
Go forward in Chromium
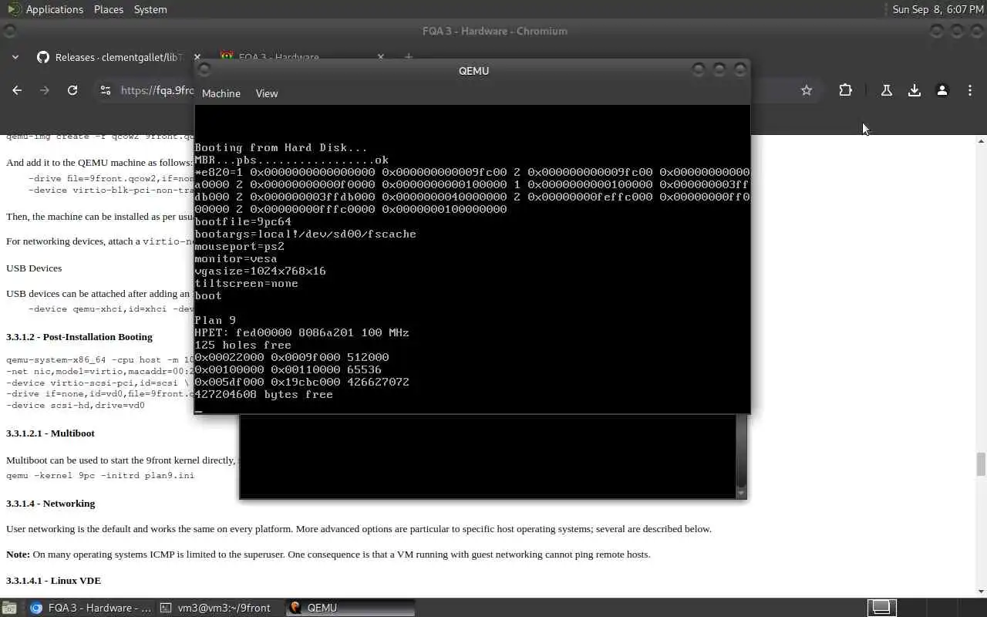pyautogui.click(x=45, y=90)
